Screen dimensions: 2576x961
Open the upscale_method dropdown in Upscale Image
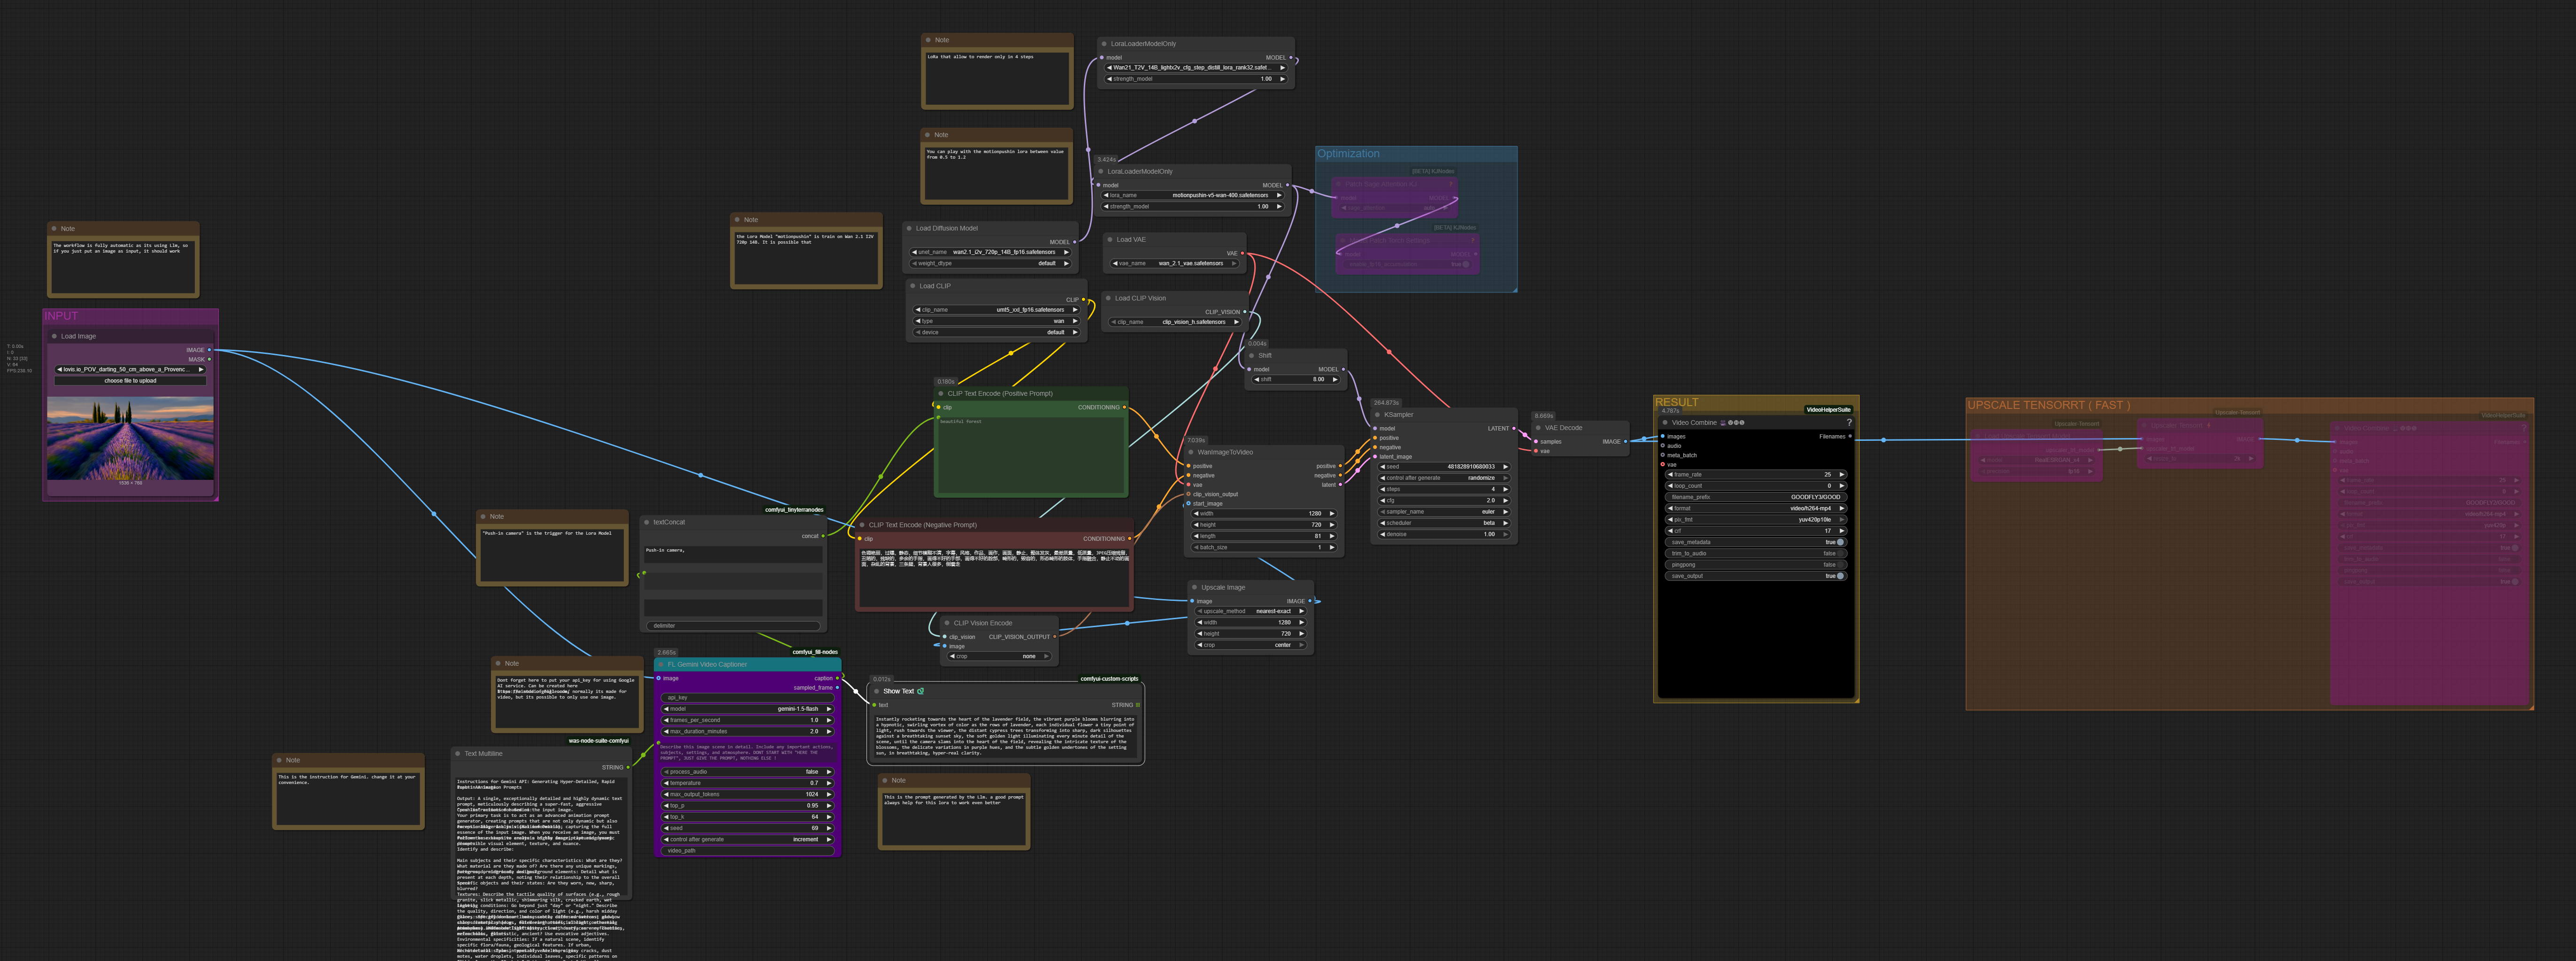(1251, 611)
